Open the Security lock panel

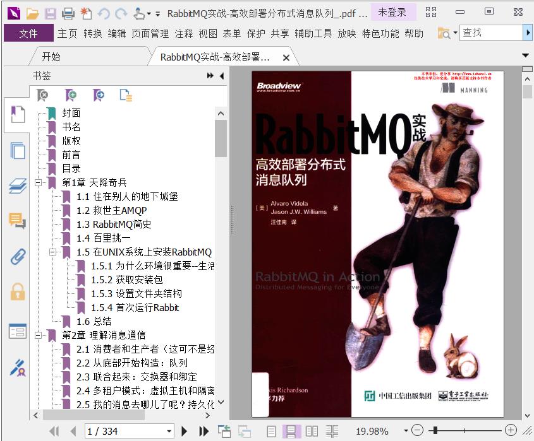point(18,291)
